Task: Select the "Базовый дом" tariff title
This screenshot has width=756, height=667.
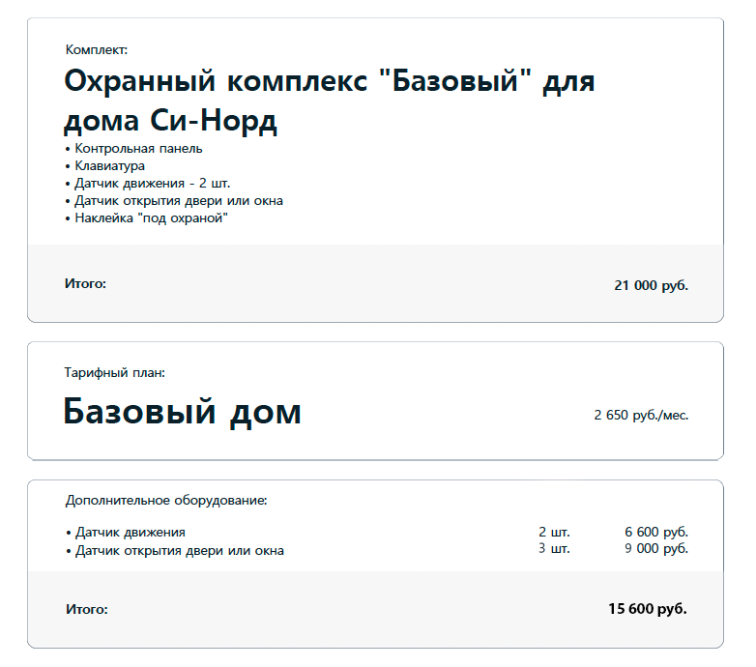Action: (x=183, y=413)
